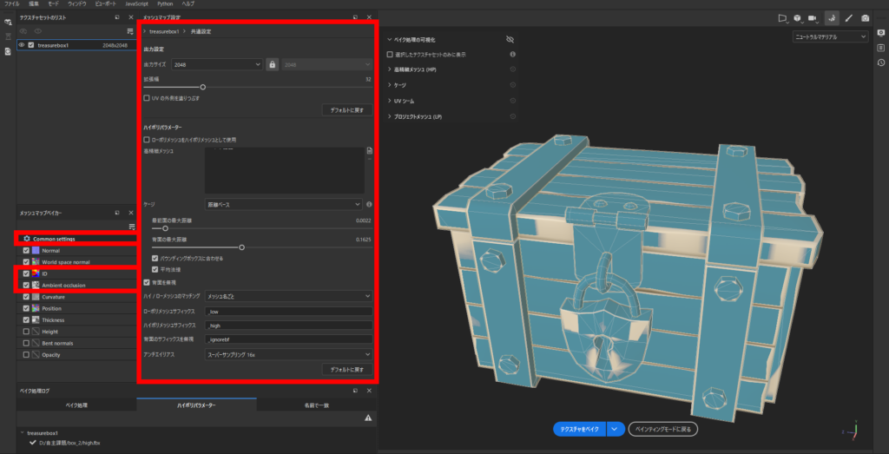Screen dimensions: 889x454
Task: Click the high-poly mesh file browse icon
Action: [370, 151]
